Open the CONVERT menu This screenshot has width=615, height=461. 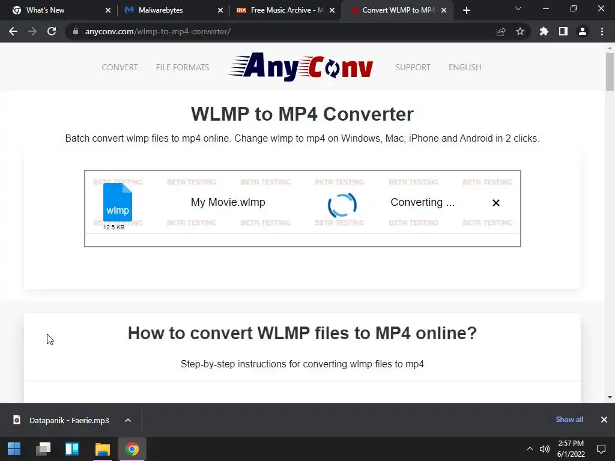point(120,67)
